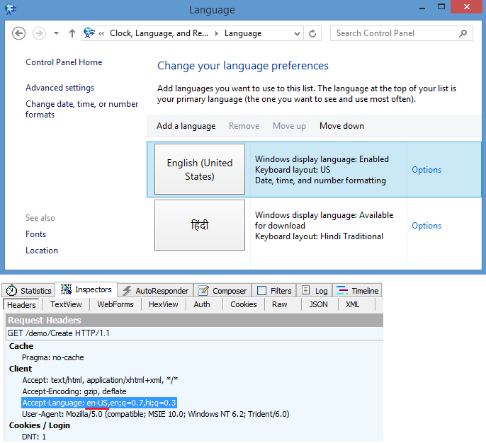Select the TextView inspector tab

[66, 304]
